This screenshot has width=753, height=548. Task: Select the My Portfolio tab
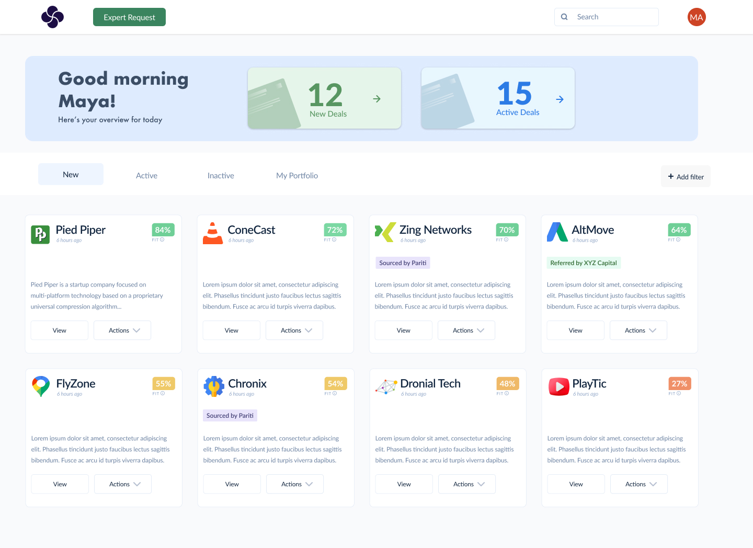[296, 176]
